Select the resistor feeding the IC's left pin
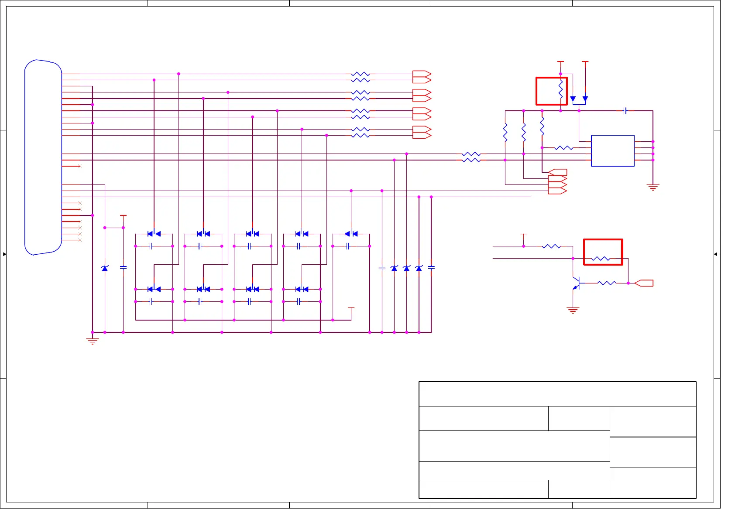 [x=563, y=148]
